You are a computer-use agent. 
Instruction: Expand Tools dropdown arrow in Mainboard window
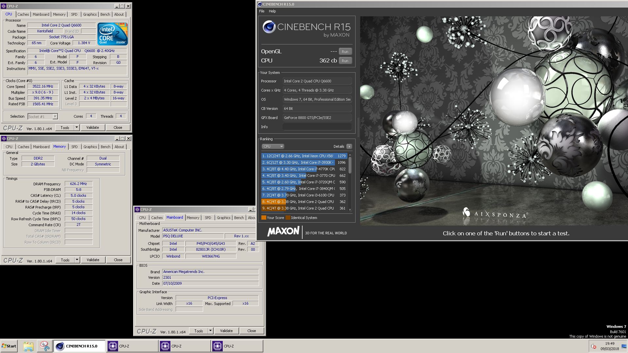(211, 331)
